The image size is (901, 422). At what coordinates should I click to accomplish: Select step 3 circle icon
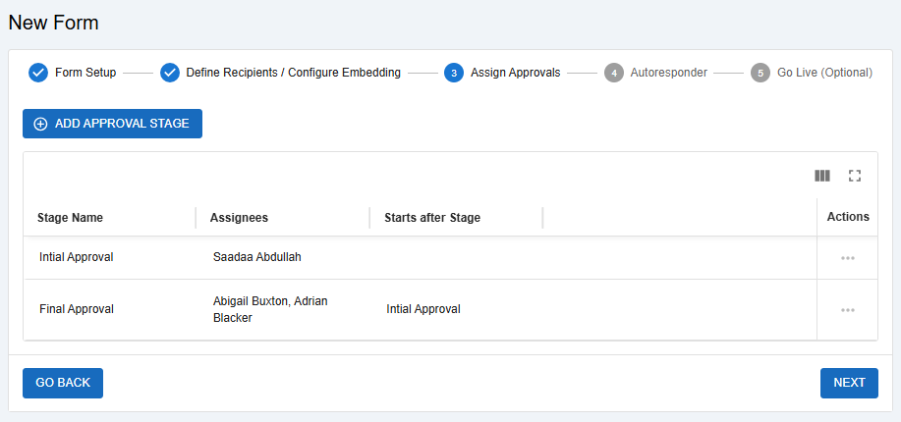454,73
